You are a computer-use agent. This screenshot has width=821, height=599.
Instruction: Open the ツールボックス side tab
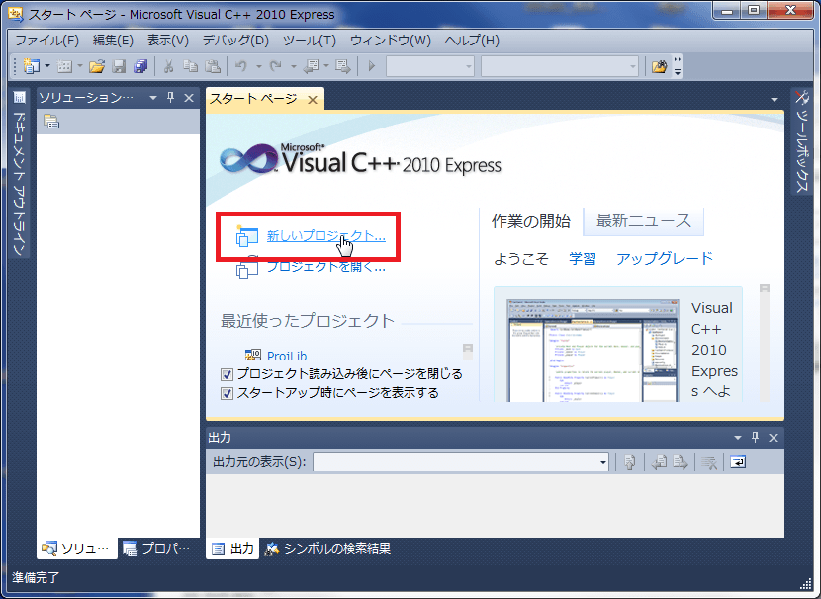(802, 141)
